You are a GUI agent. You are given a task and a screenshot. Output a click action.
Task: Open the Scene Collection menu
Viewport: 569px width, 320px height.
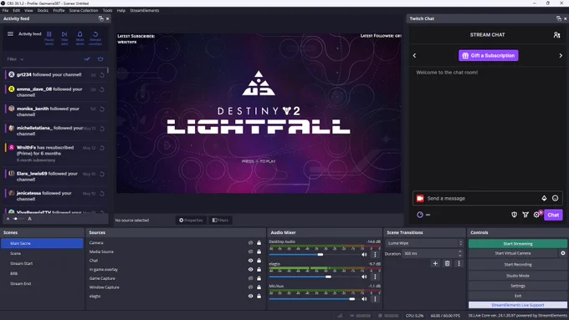[x=84, y=11]
